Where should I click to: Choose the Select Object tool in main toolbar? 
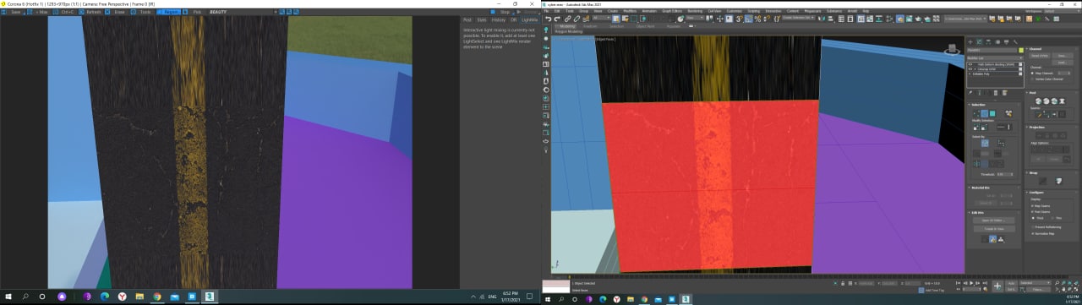click(x=616, y=19)
